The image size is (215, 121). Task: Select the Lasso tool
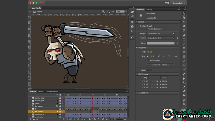coord(184,30)
